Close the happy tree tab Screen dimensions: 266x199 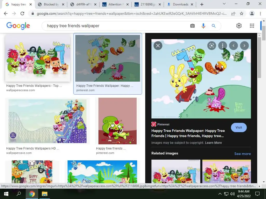click(31, 5)
